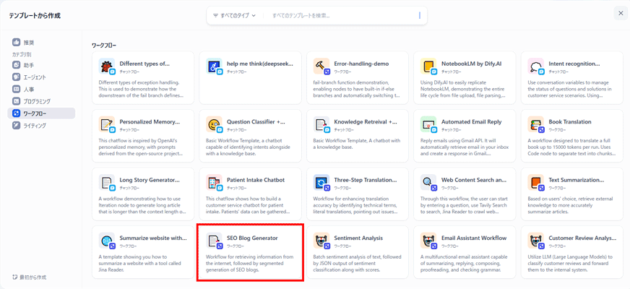Image resolution: width=630 pixels, height=289 pixels.
Task: Click the Summarize website globe icon
Action: click(x=107, y=241)
